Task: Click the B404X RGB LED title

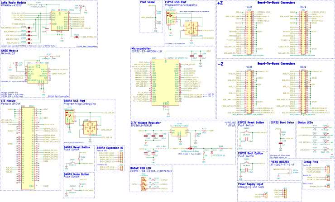Action: coord(142,168)
